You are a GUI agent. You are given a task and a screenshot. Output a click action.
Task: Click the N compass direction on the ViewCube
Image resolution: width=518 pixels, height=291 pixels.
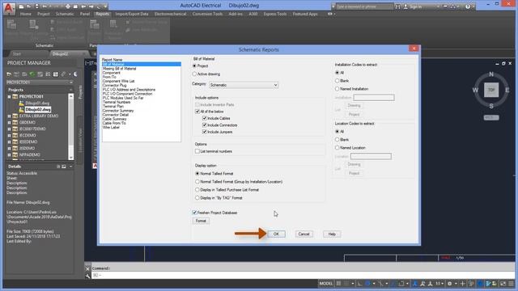[491, 74]
